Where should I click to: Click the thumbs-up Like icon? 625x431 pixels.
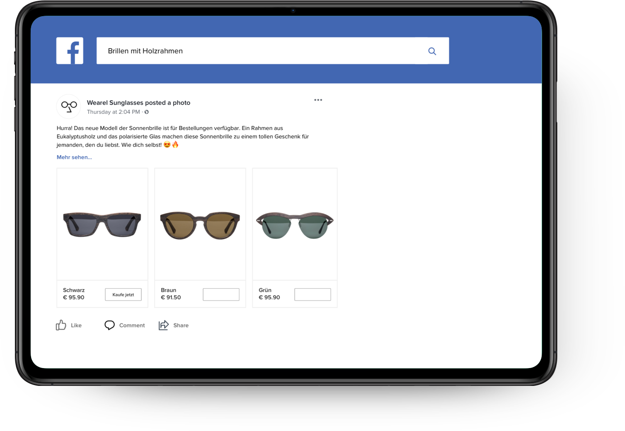coord(61,325)
